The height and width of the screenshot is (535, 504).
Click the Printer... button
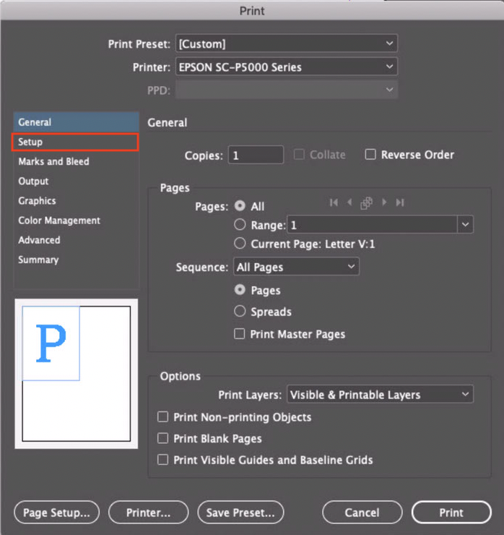click(x=148, y=512)
